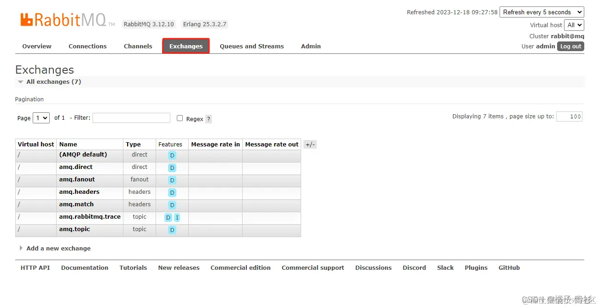
Task: Open the Discussions footer link
Action: (373, 268)
